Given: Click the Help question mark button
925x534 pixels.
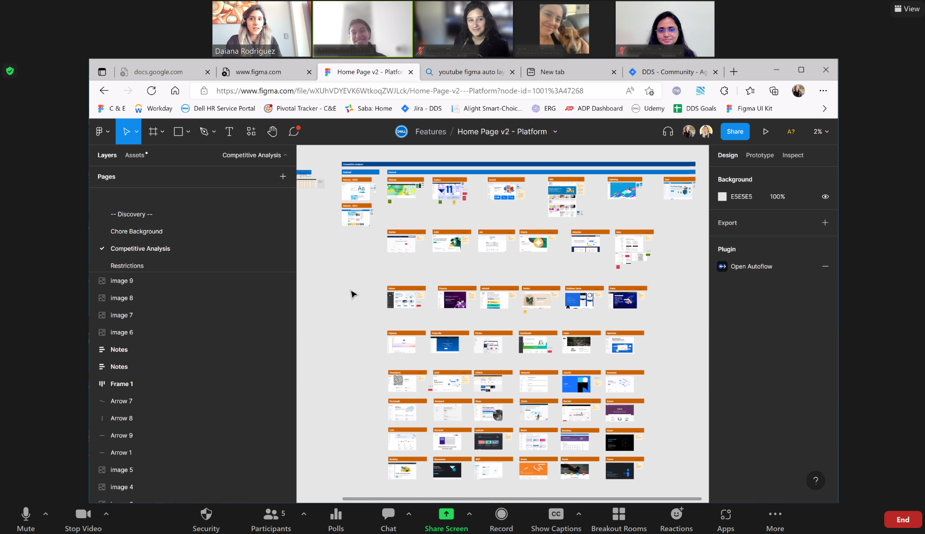Looking at the screenshot, I should point(815,480).
